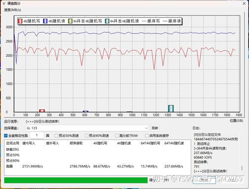
Task: Click the 4K随机读 column header in table
Action: coord(124,143)
